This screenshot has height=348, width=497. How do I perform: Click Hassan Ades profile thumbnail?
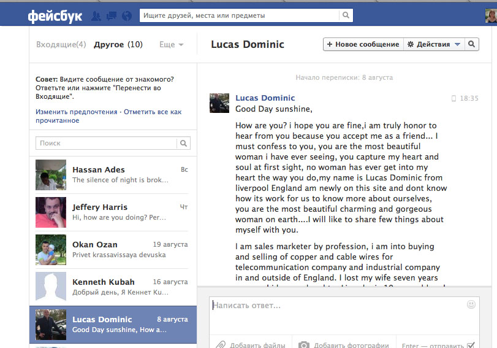click(x=51, y=175)
